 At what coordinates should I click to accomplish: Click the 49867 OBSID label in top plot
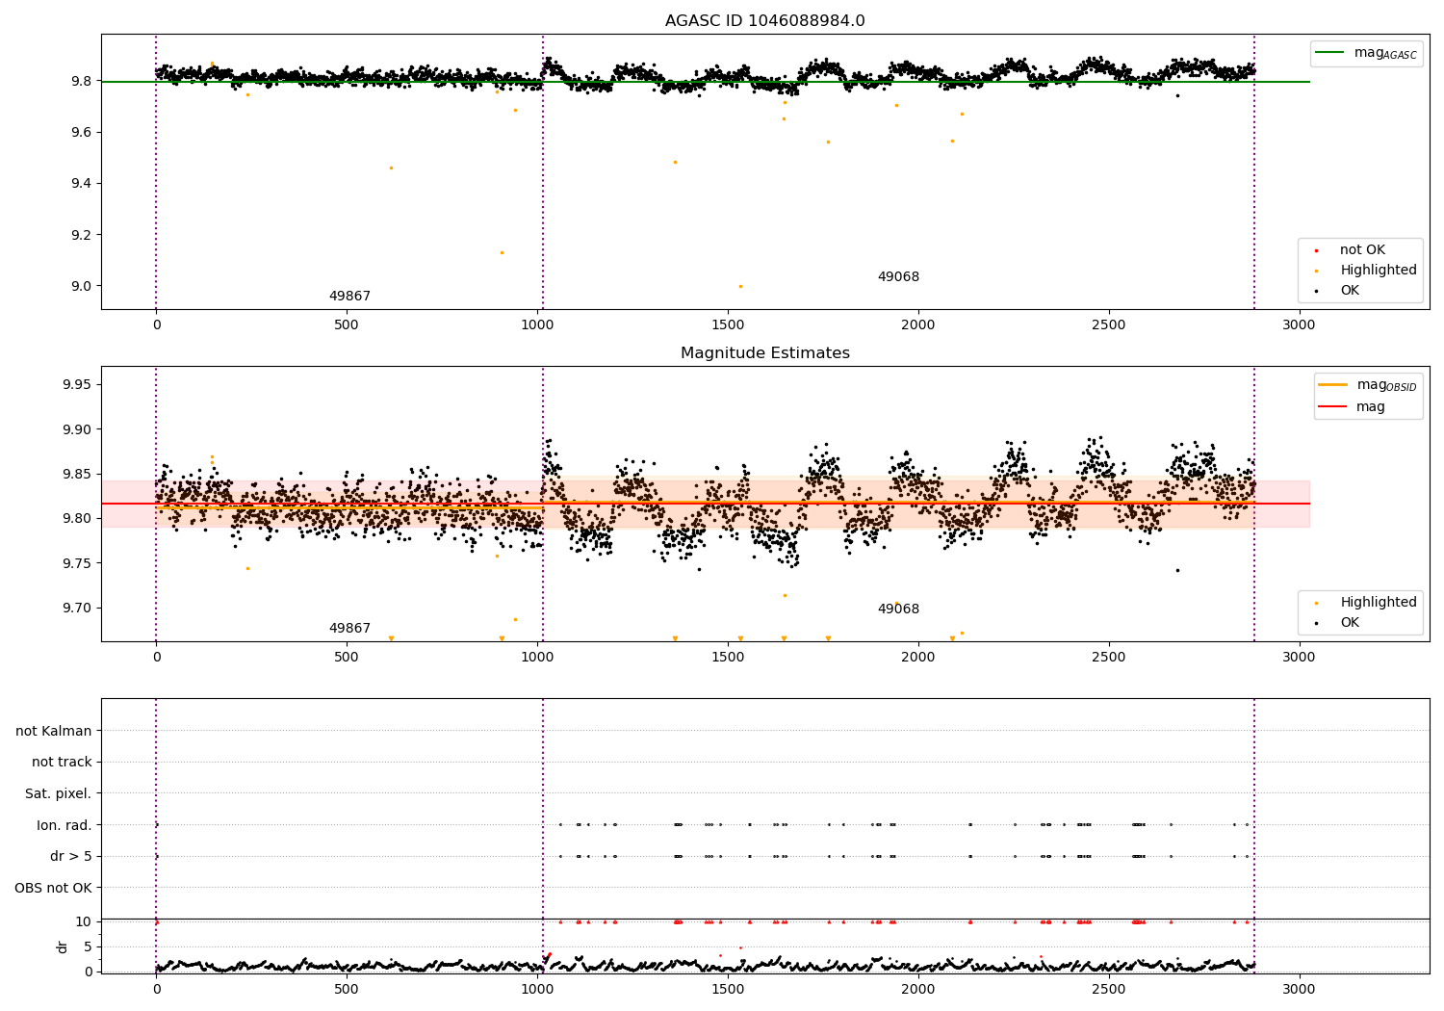coord(349,297)
